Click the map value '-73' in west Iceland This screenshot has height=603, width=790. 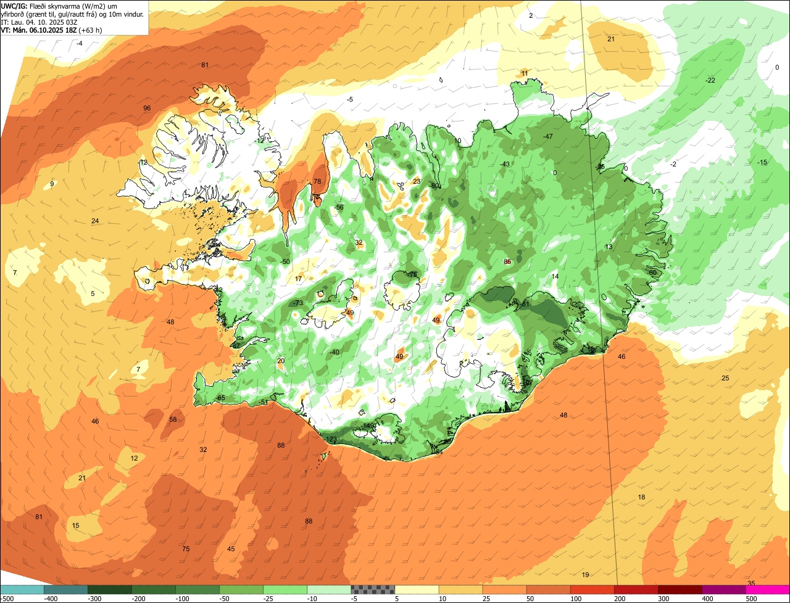[x=298, y=303]
